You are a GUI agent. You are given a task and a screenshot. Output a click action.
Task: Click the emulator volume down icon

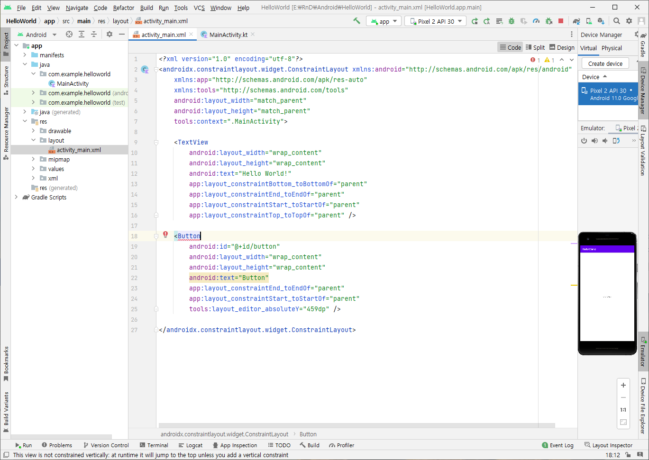coord(605,141)
